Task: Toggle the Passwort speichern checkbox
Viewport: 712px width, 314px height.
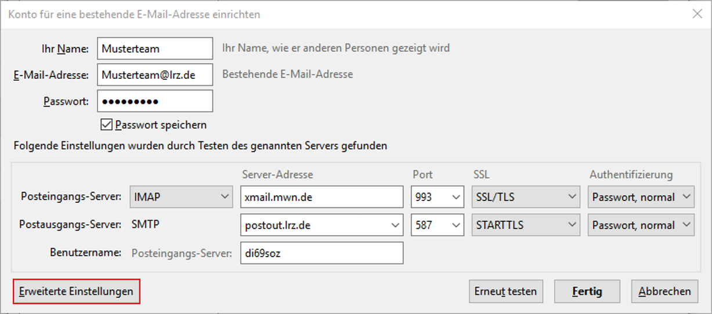Action: click(106, 125)
